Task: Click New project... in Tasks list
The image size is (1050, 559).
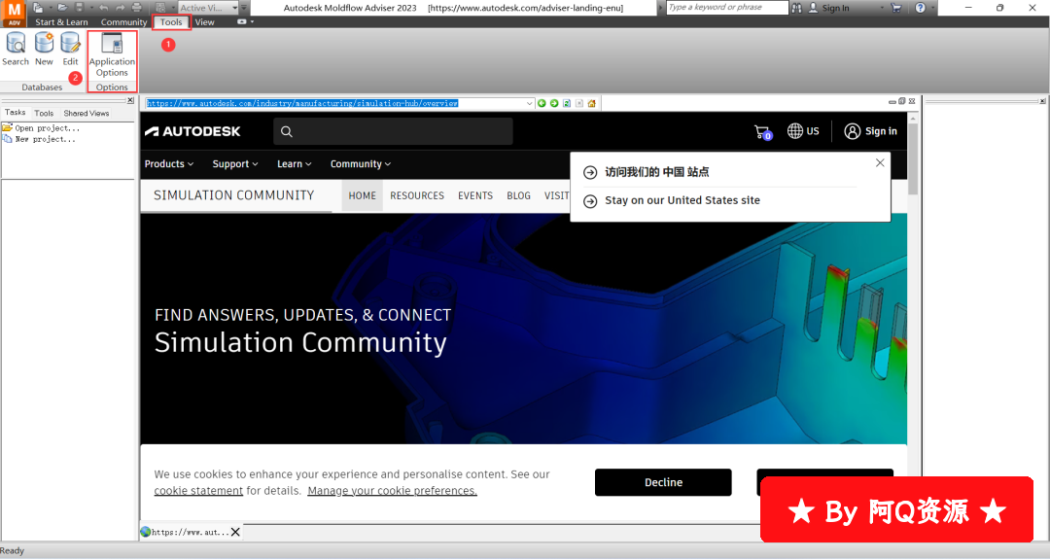Action: pyautogui.click(x=39, y=139)
